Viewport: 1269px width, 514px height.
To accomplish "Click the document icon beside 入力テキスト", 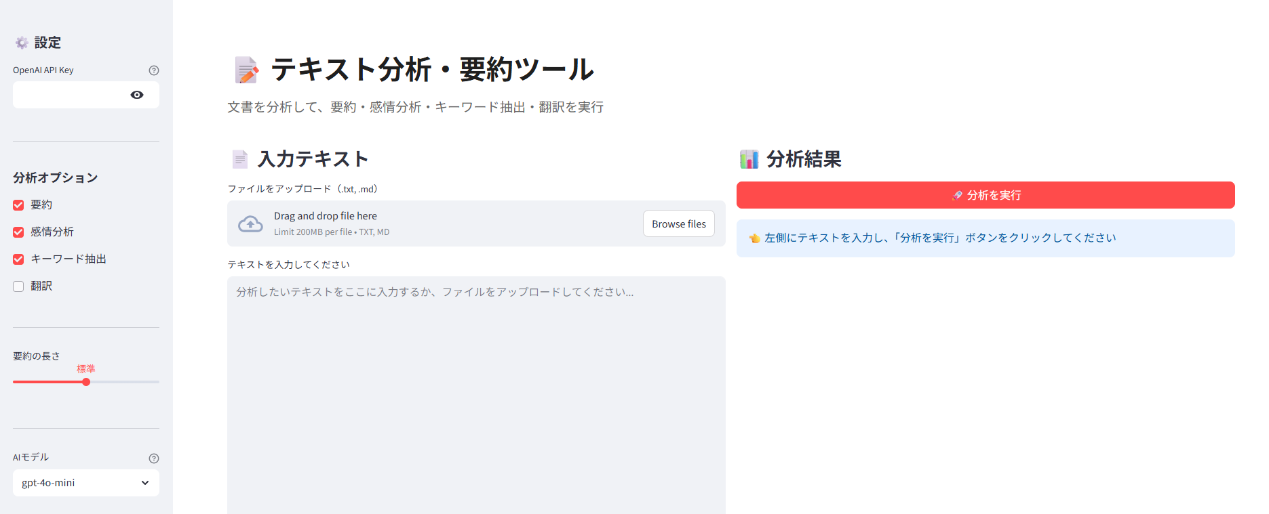I will [239, 159].
